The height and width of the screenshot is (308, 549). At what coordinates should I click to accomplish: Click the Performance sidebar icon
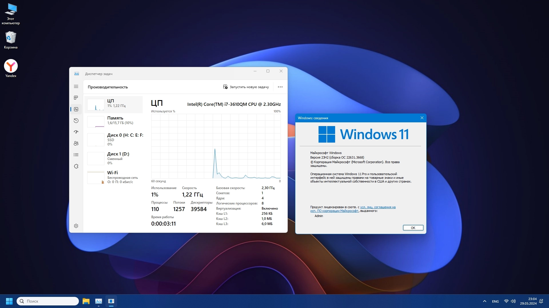coord(76,109)
